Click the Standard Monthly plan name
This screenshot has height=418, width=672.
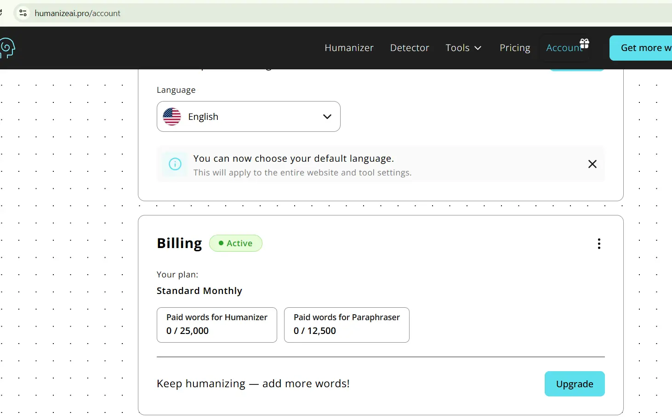199,291
